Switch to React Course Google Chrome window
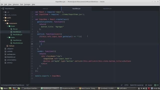This screenshot has width=160, height=90. point(88,88)
